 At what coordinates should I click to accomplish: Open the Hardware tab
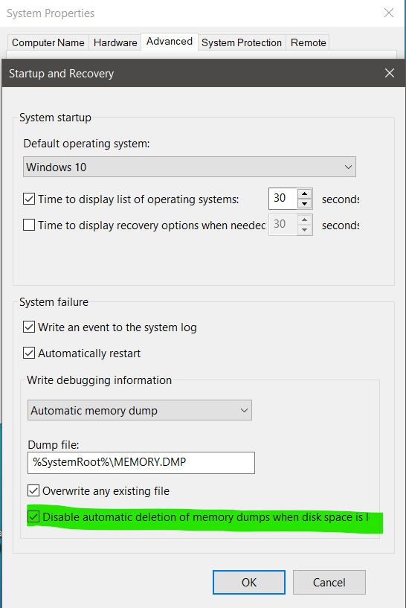[x=115, y=42]
